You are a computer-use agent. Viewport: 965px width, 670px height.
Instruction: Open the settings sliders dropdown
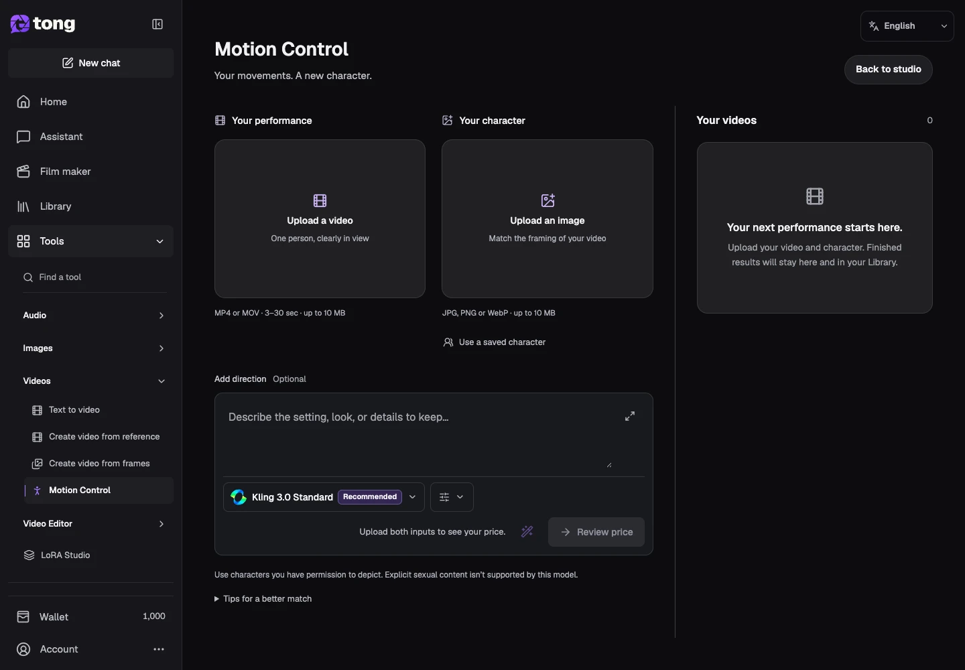[x=452, y=497]
